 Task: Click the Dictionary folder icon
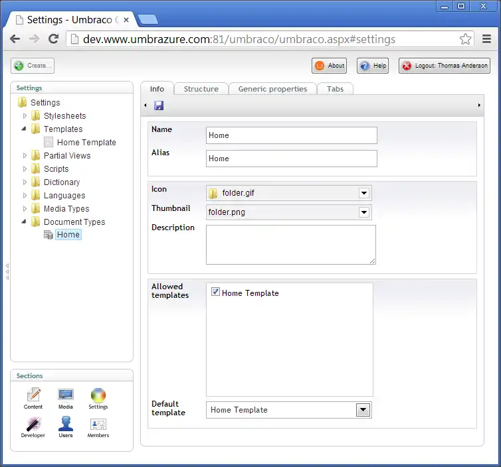tap(35, 182)
